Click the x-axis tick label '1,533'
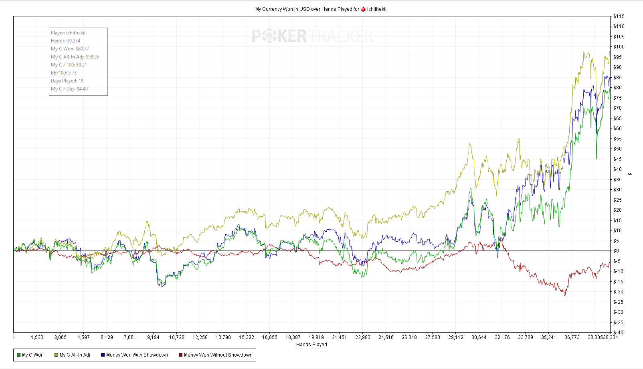This screenshot has height=369, width=643. coord(37,337)
